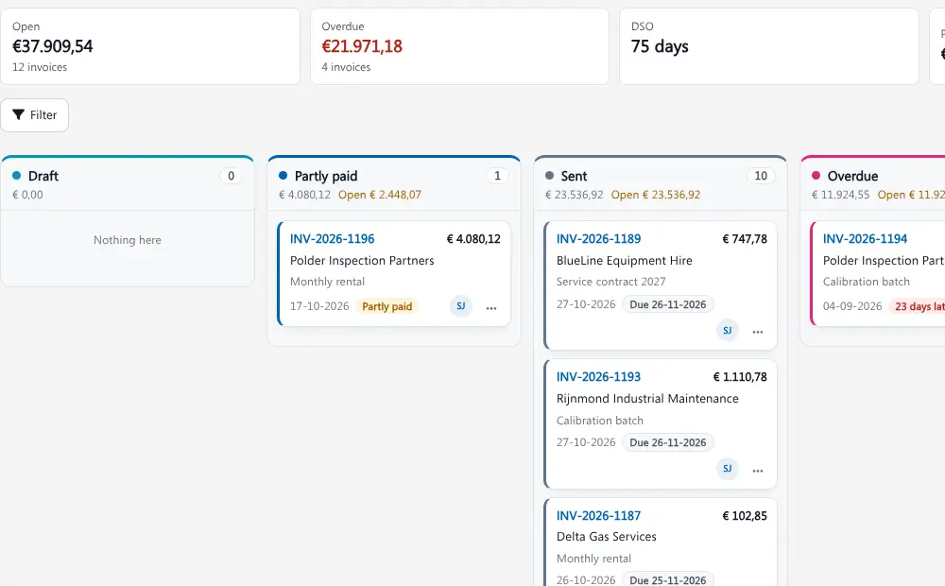Open invoice INV-2026-1187 link

[x=598, y=515]
